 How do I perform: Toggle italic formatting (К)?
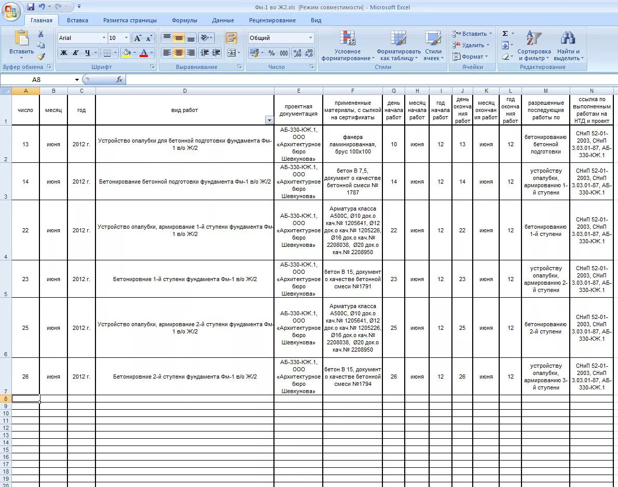coord(75,52)
